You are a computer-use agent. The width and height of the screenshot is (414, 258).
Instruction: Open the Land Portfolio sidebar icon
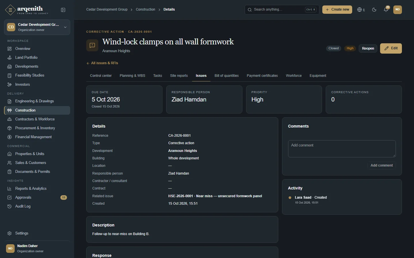pos(9,58)
